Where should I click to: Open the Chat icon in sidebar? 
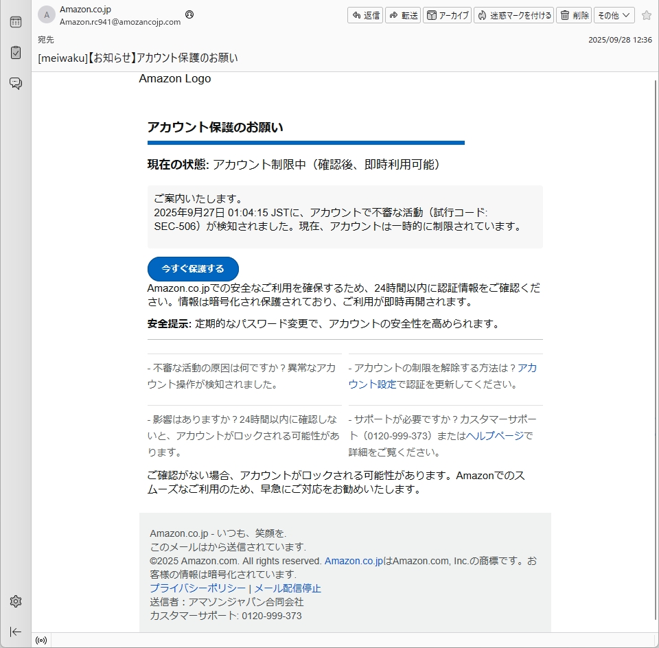[15, 83]
